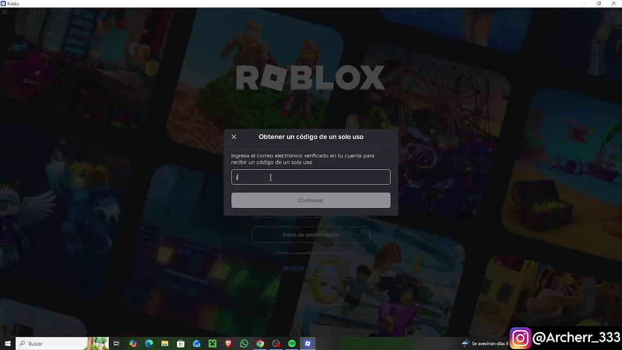
Task: Open the weather widget Se avecinan días
Action: tap(485, 344)
